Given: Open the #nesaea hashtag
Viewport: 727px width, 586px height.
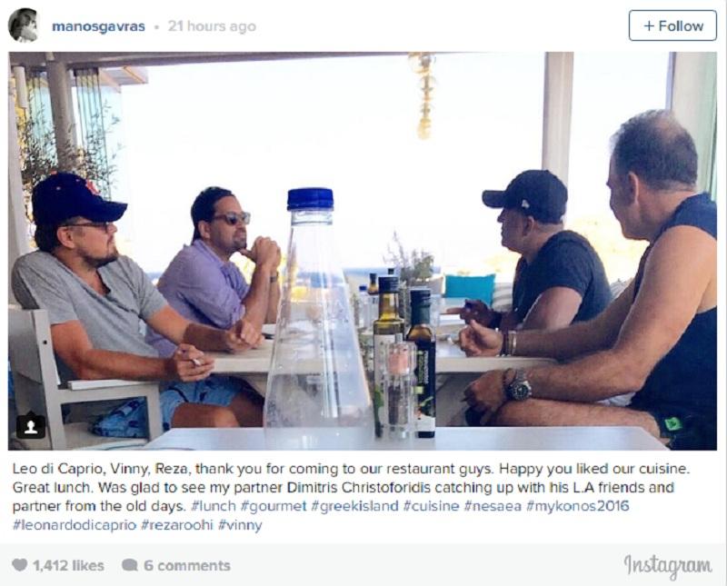Looking at the screenshot, I should pos(493,506).
